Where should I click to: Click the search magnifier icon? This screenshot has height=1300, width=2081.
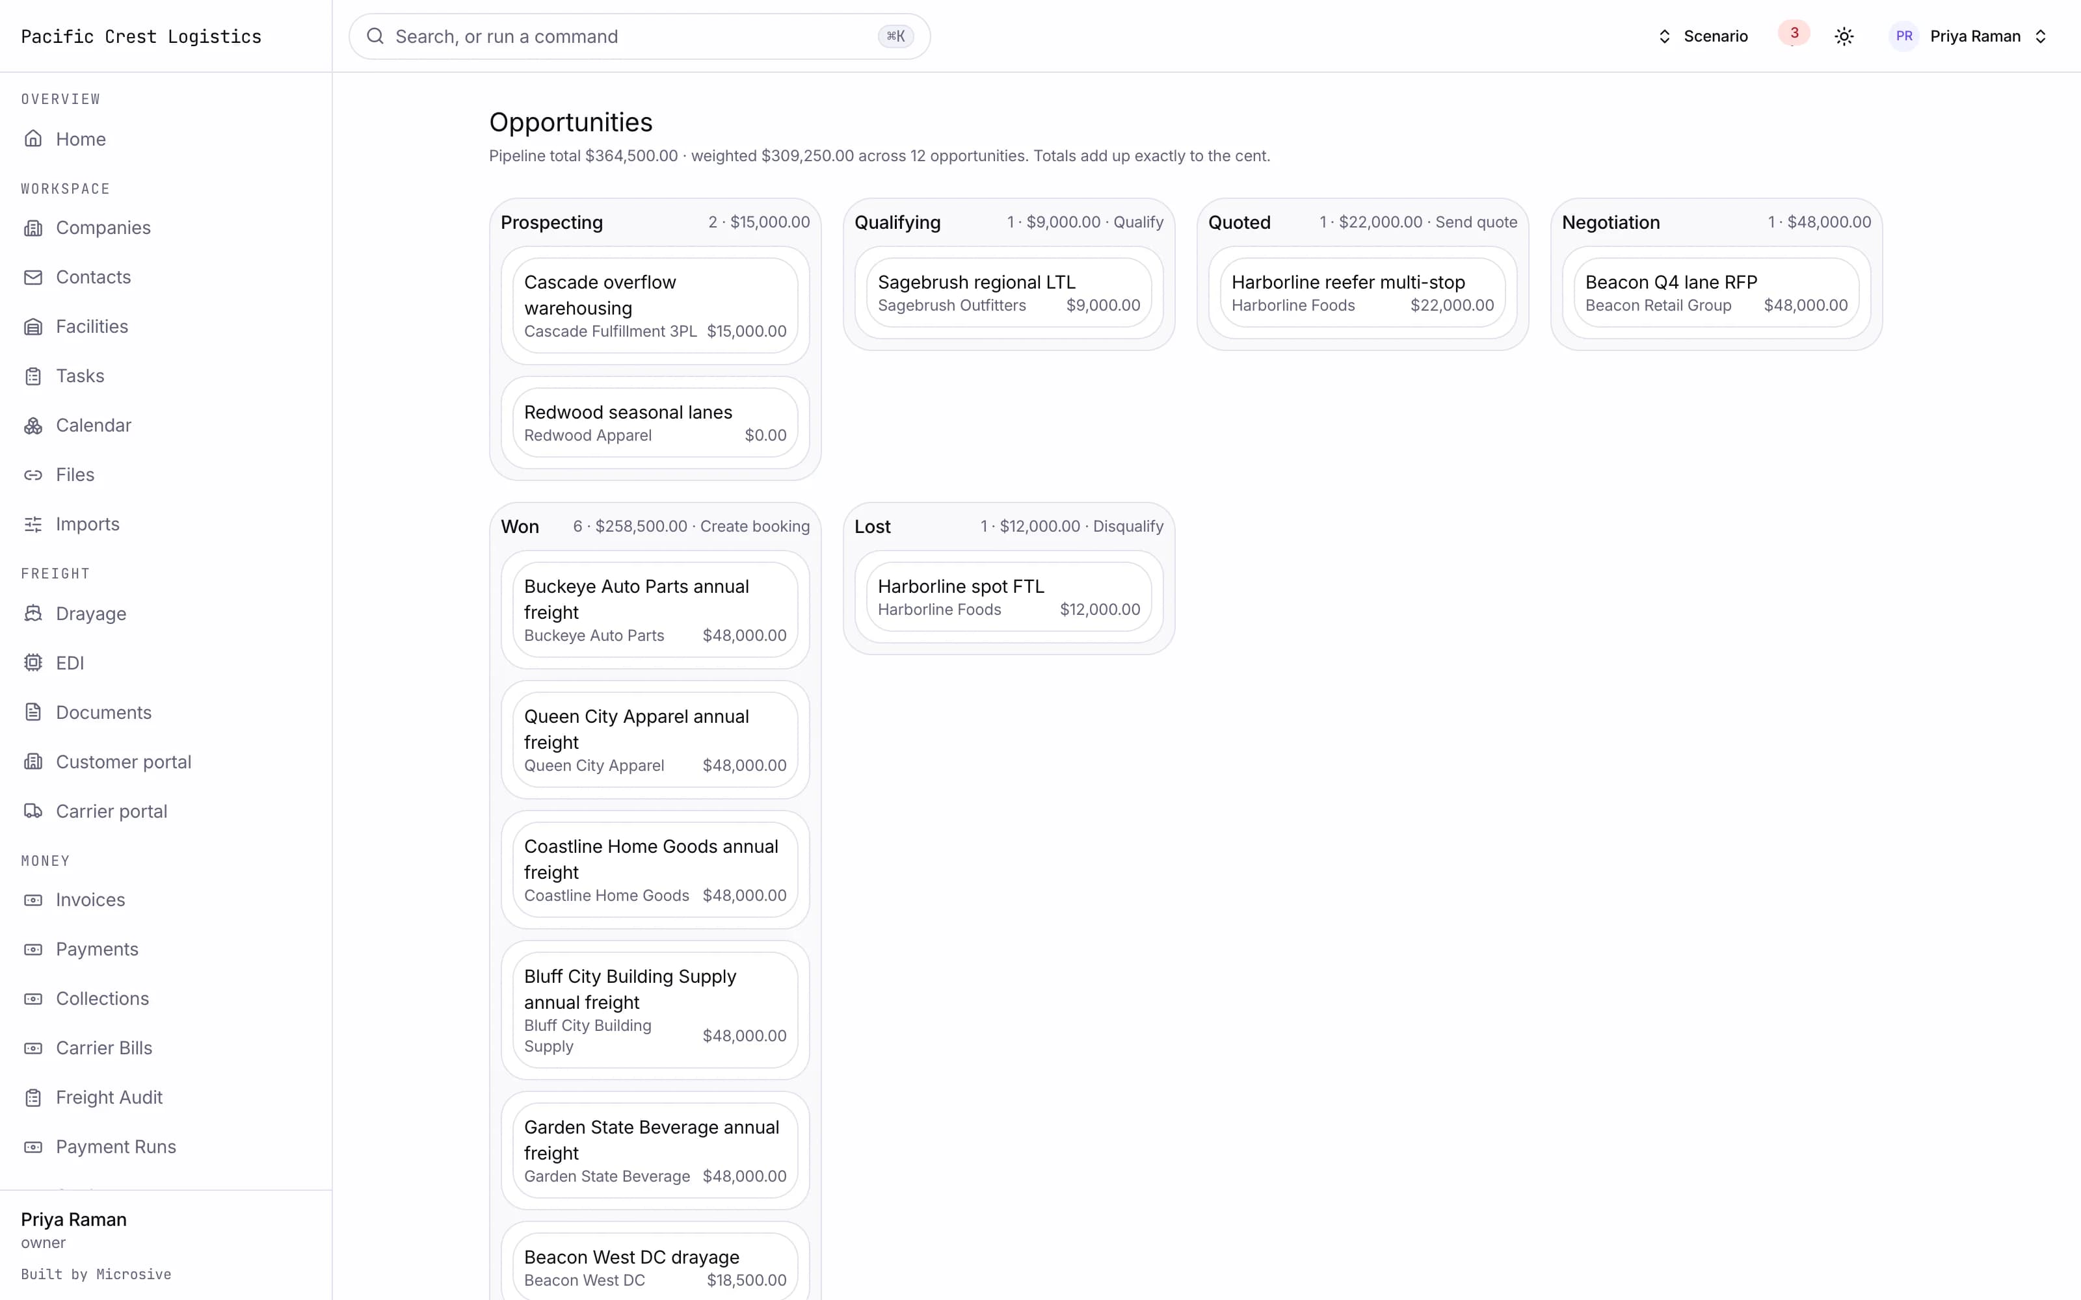point(375,36)
